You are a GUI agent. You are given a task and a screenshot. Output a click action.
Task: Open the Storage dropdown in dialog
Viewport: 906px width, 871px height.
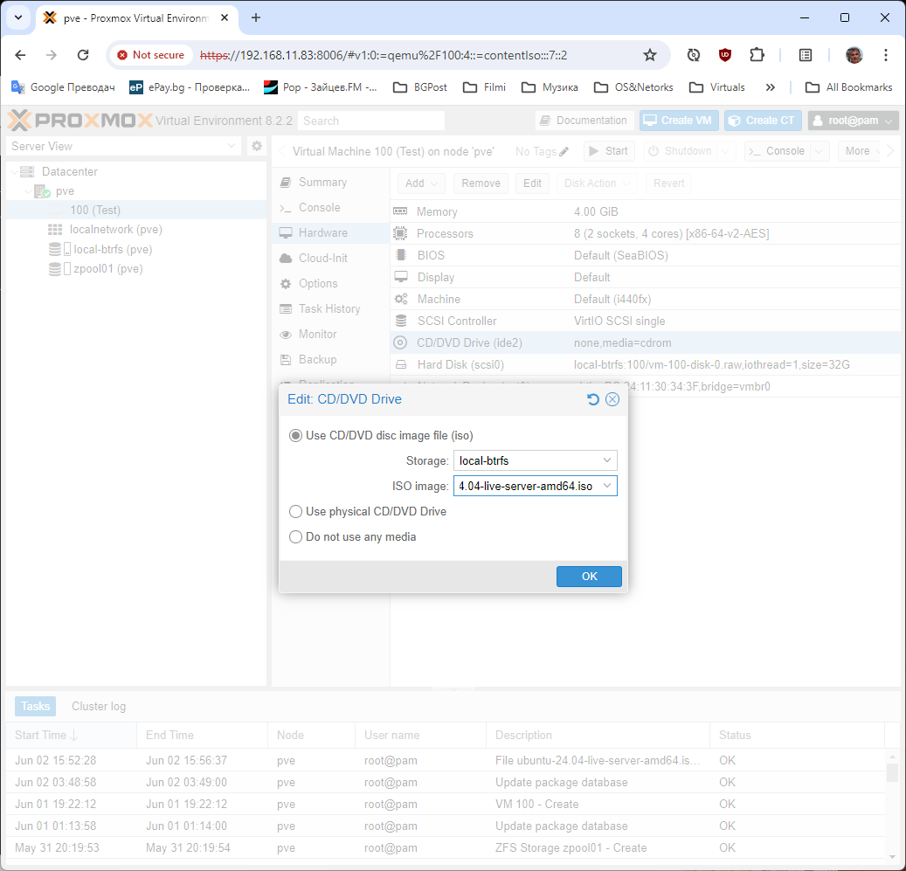click(x=607, y=461)
